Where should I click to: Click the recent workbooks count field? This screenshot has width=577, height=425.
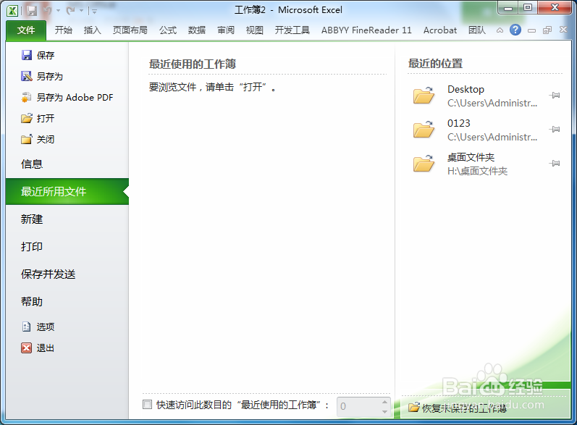pyautogui.click(x=358, y=407)
